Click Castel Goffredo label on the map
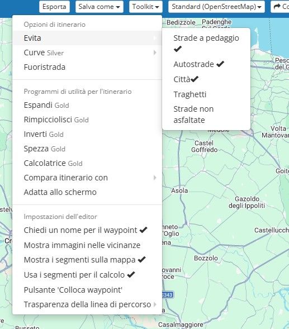The width and height of the screenshot is (289, 329). point(204,146)
